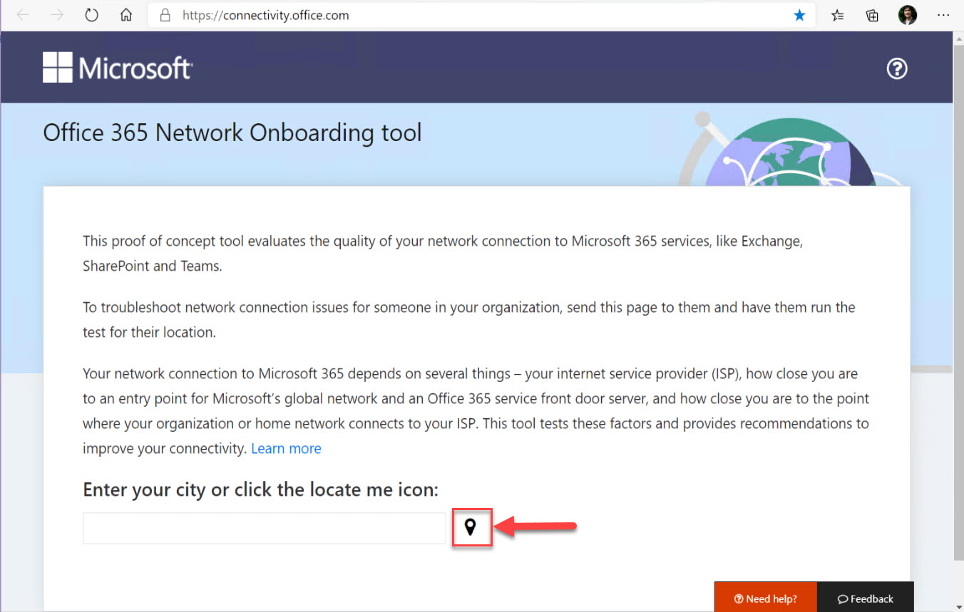964x612 pixels.
Task: Open the help question mark icon in header
Action: (x=896, y=68)
